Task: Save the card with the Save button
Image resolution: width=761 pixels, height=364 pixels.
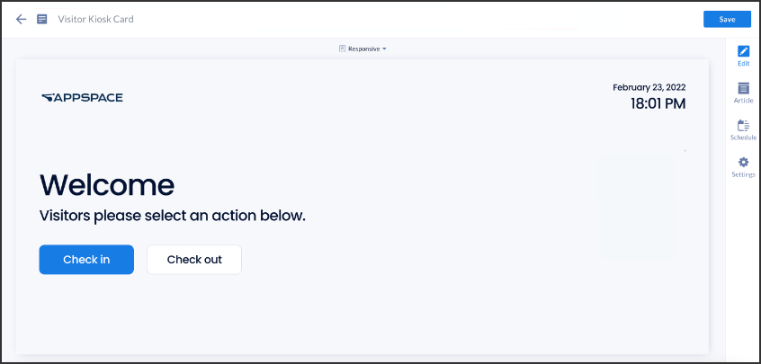Action: click(x=727, y=20)
